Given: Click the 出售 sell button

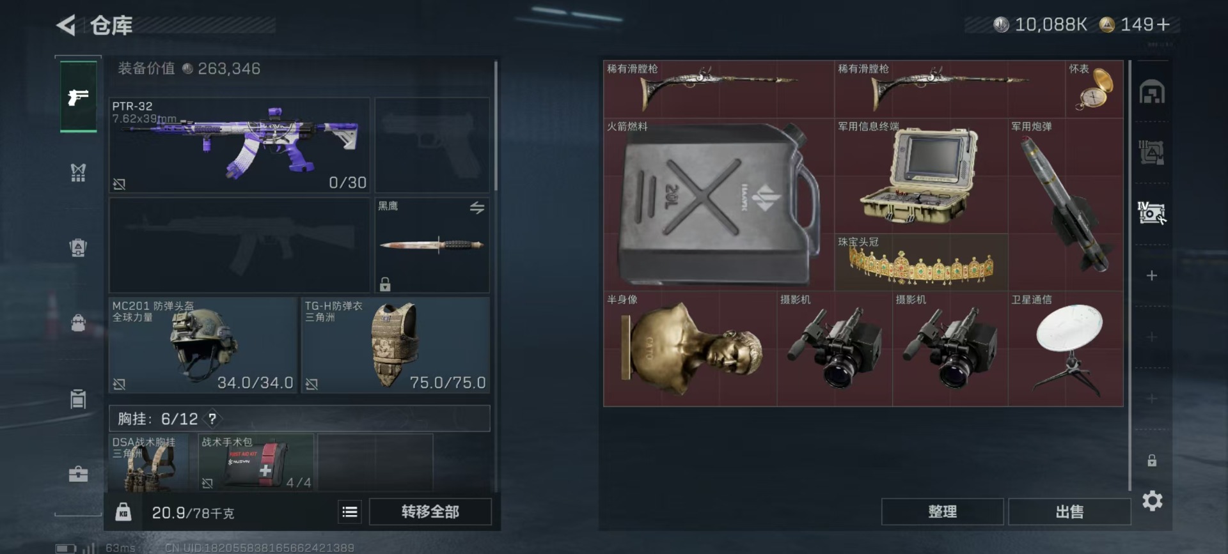Looking at the screenshot, I should point(1069,512).
